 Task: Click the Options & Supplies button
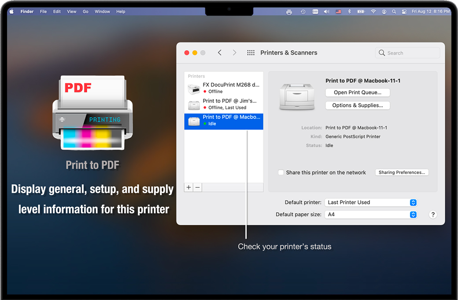[x=358, y=105]
